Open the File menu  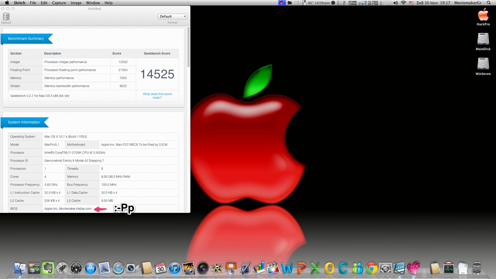[33, 3]
